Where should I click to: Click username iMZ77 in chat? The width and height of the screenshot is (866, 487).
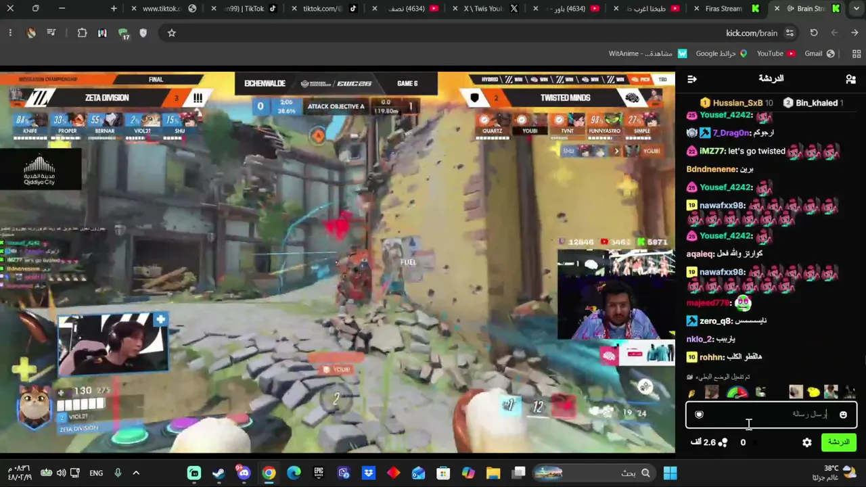pos(712,152)
